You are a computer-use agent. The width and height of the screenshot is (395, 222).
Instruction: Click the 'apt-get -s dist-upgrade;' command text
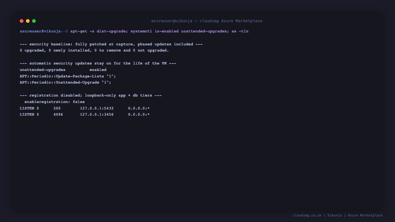[x=99, y=31]
